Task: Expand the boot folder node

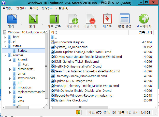Action: [5, 37]
